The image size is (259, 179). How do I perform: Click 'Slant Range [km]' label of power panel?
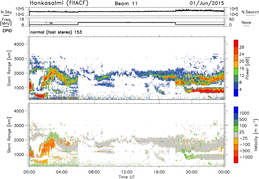coord(9,68)
